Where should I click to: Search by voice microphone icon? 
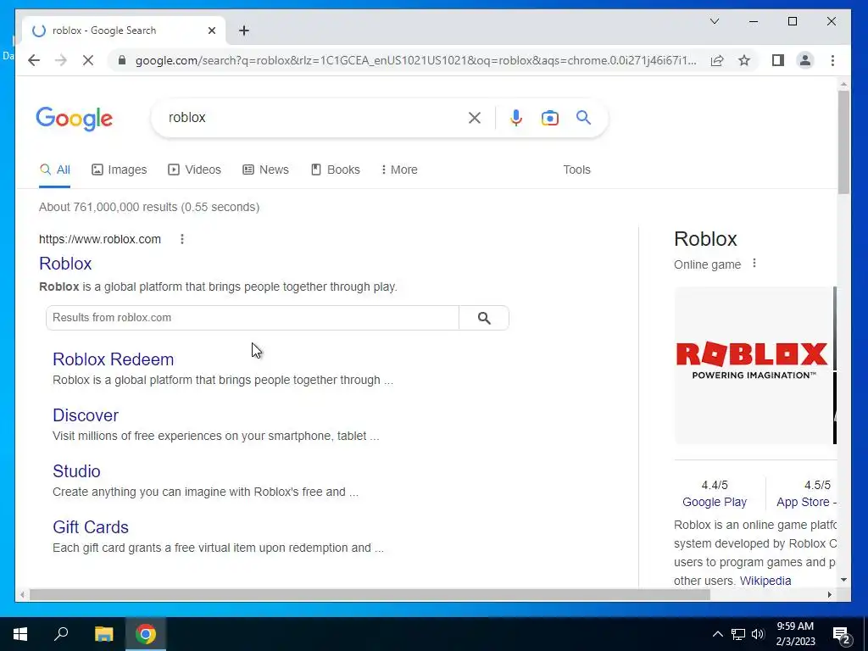click(x=516, y=117)
